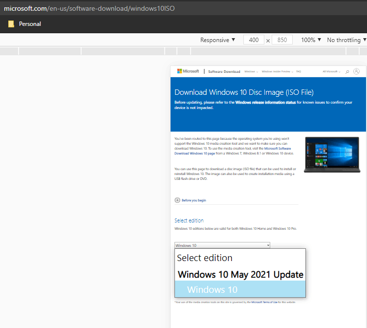The height and width of the screenshot is (328, 367).
Task: Click the plus icon beside Before you begin
Action: tap(177, 200)
